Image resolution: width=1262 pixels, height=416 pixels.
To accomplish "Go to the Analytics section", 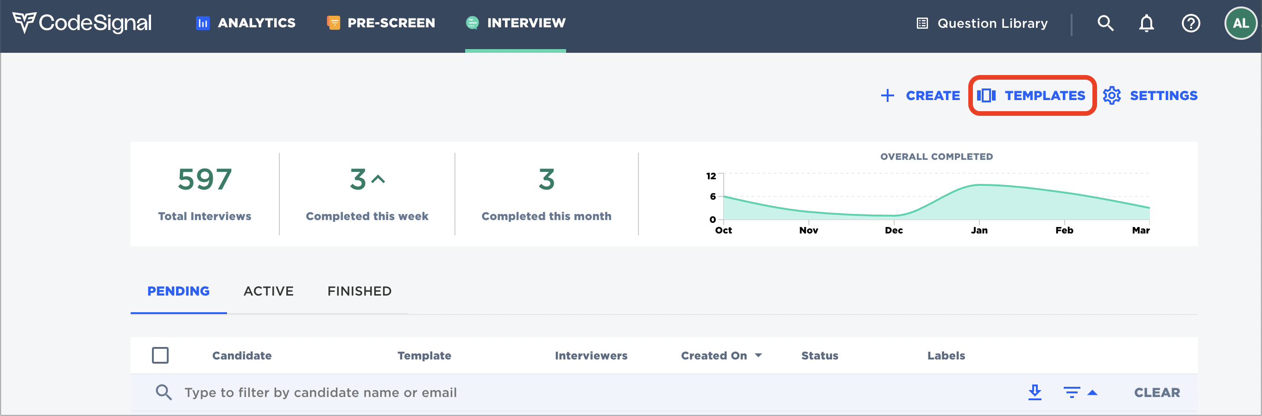I will pos(246,23).
